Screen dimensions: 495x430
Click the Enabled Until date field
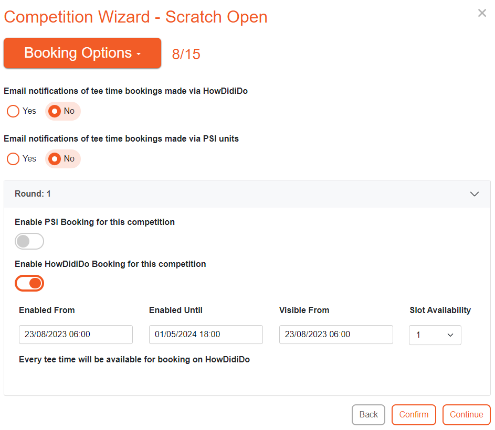coord(206,335)
